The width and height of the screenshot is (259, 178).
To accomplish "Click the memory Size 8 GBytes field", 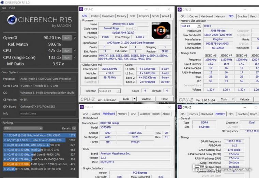I will (204, 127).
